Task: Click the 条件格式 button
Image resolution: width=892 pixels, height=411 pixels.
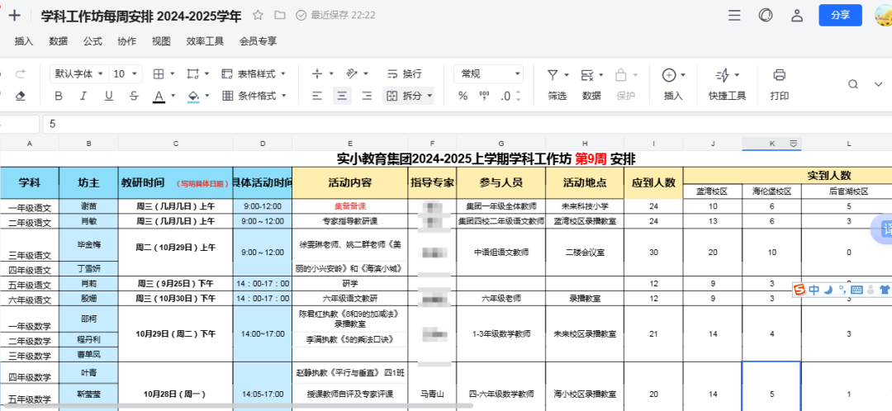Action: 251,96
